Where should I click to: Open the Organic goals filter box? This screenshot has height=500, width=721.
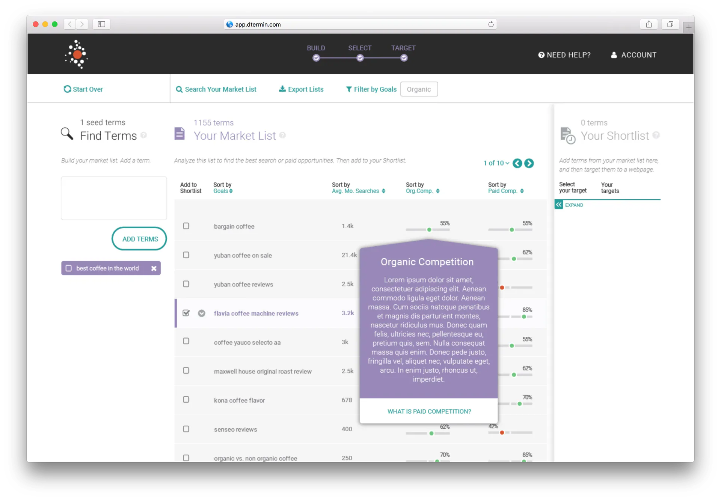[419, 89]
